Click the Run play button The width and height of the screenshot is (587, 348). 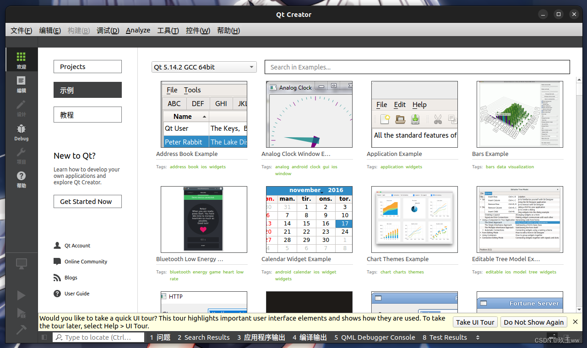click(21, 295)
